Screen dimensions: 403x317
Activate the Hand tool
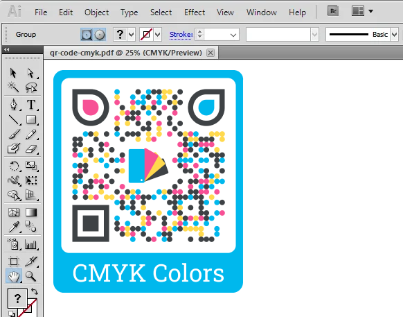14,276
